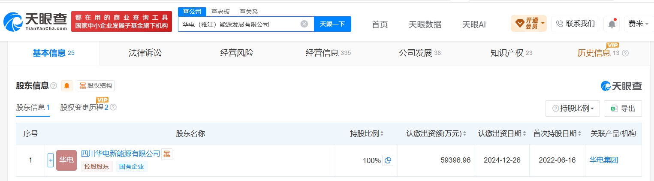Open user menu 费米

point(639,24)
